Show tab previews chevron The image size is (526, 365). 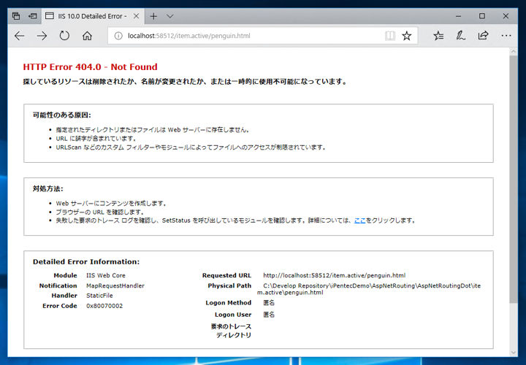(x=170, y=16)
